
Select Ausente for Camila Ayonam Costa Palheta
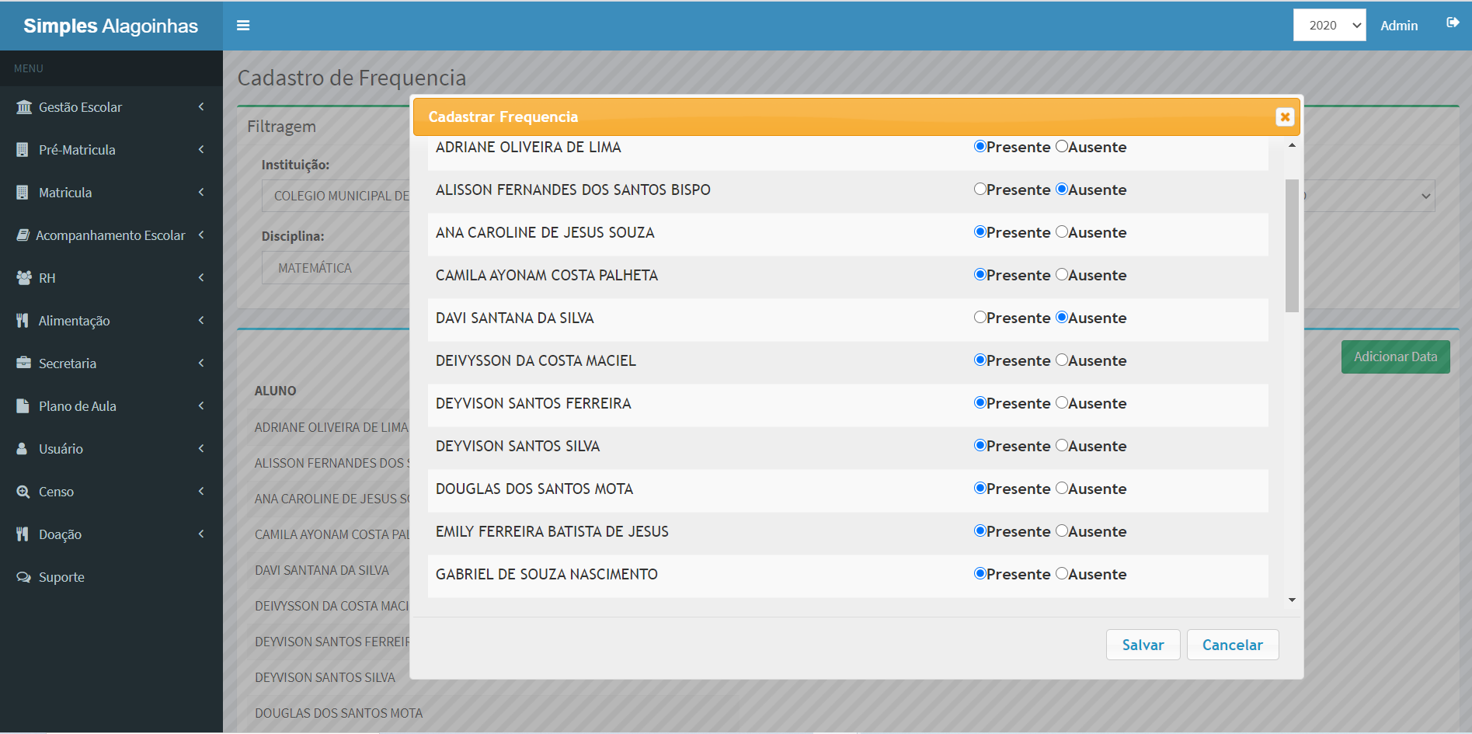1062,275
